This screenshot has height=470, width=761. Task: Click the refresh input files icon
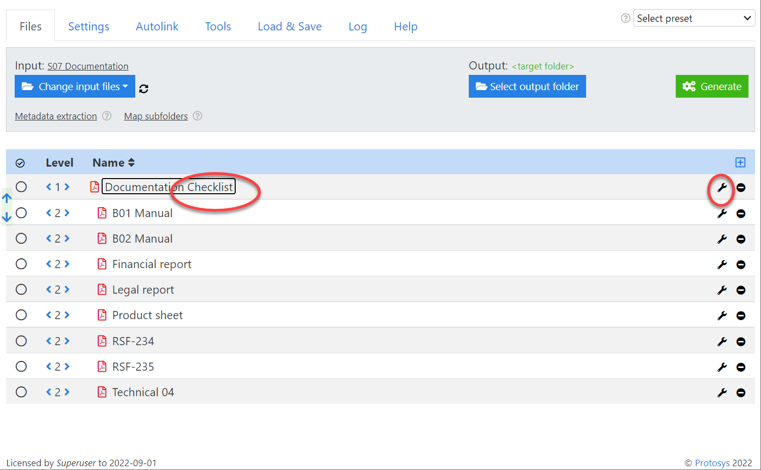(143, 88)
